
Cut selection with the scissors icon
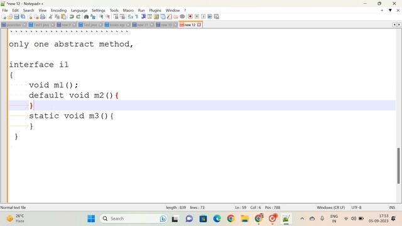[x=50, y=17]
